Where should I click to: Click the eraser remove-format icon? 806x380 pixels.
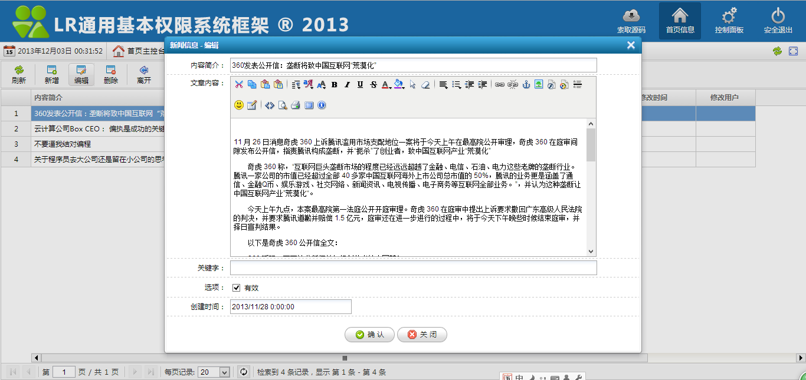pos(425,85)
